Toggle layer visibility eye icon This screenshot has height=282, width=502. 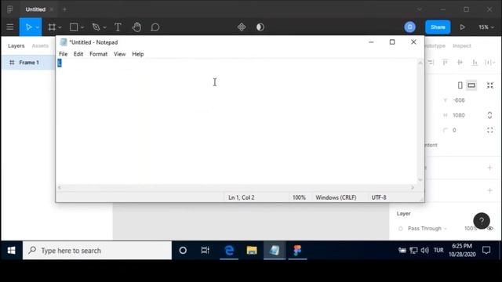pyautogui.click(x=490, y=228)
